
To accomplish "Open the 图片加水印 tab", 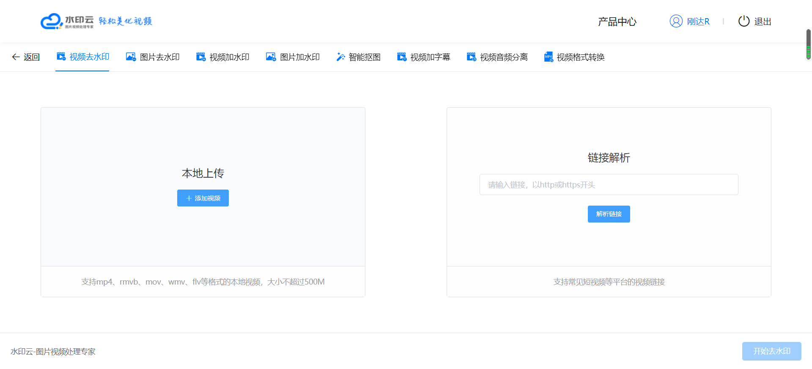I will 293,57.
